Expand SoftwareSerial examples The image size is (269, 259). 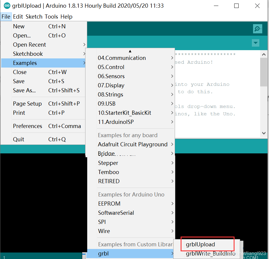[x=131, y=213]
